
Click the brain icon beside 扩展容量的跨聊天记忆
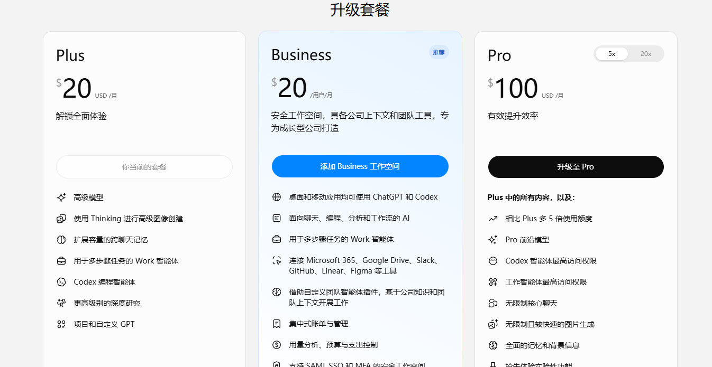pos(61,240)
